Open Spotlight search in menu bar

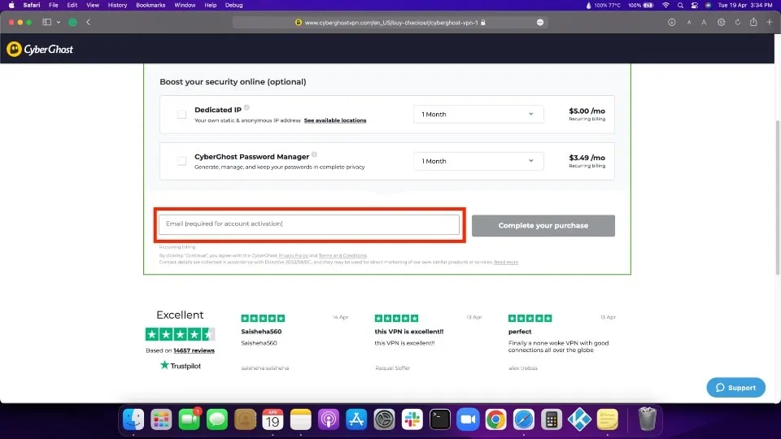680,6
